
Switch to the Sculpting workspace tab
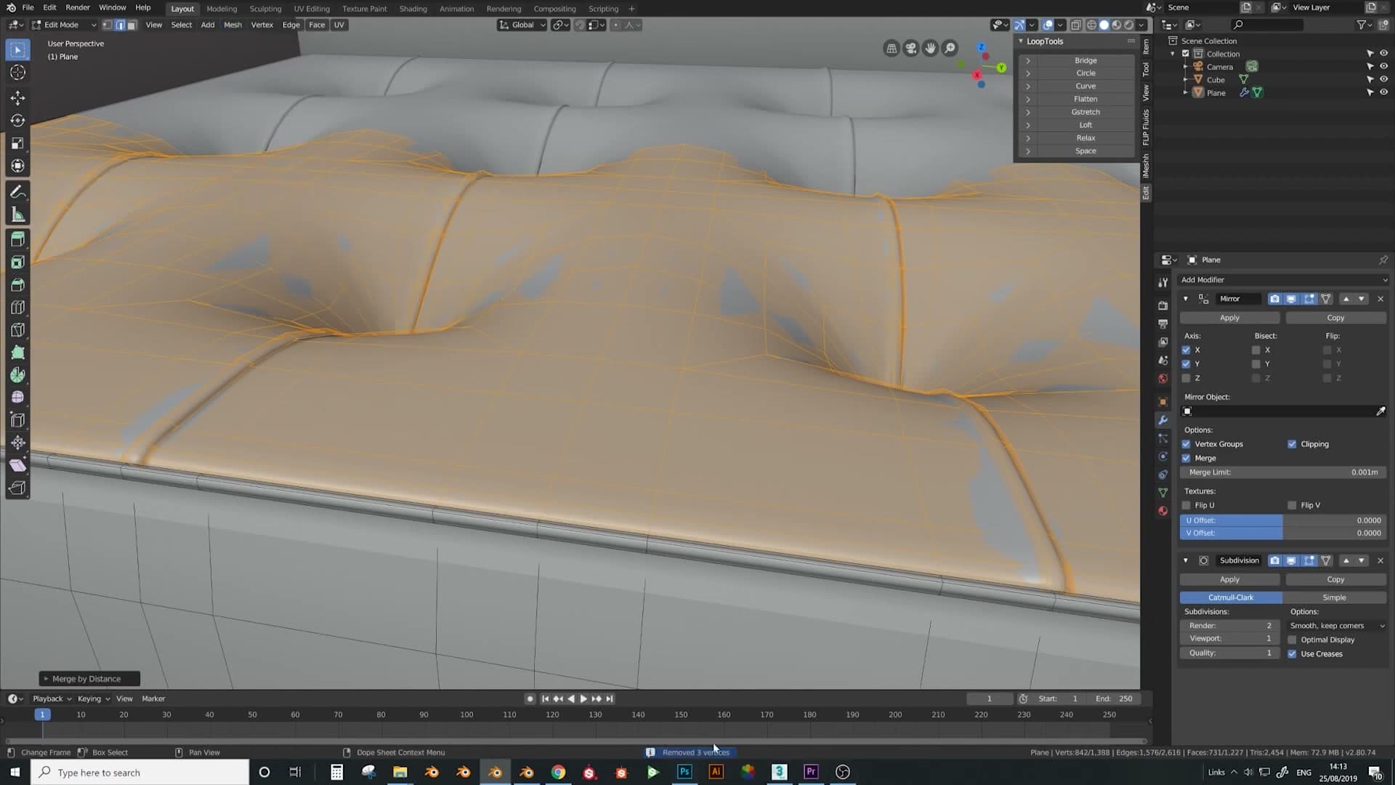pyautogui.click(x=265, y=9)
